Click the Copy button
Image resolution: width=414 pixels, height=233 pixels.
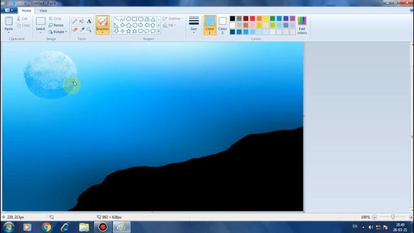[x=23, y=25]
